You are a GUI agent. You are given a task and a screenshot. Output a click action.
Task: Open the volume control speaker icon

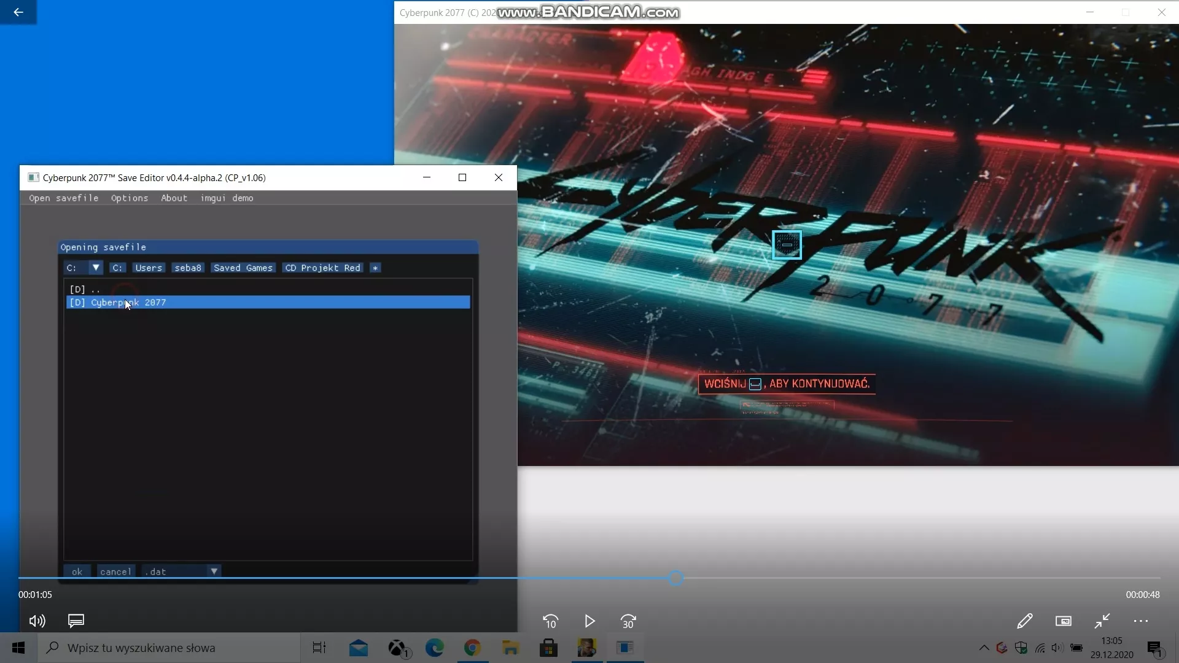coord(37,621)
